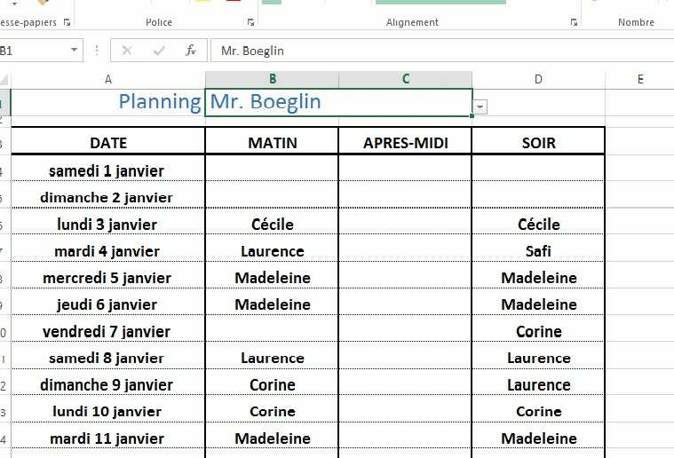Click the cancel entry X icon
Image resolution: width=674 pixels, height=458 pixels.
[x=127, y=51]
